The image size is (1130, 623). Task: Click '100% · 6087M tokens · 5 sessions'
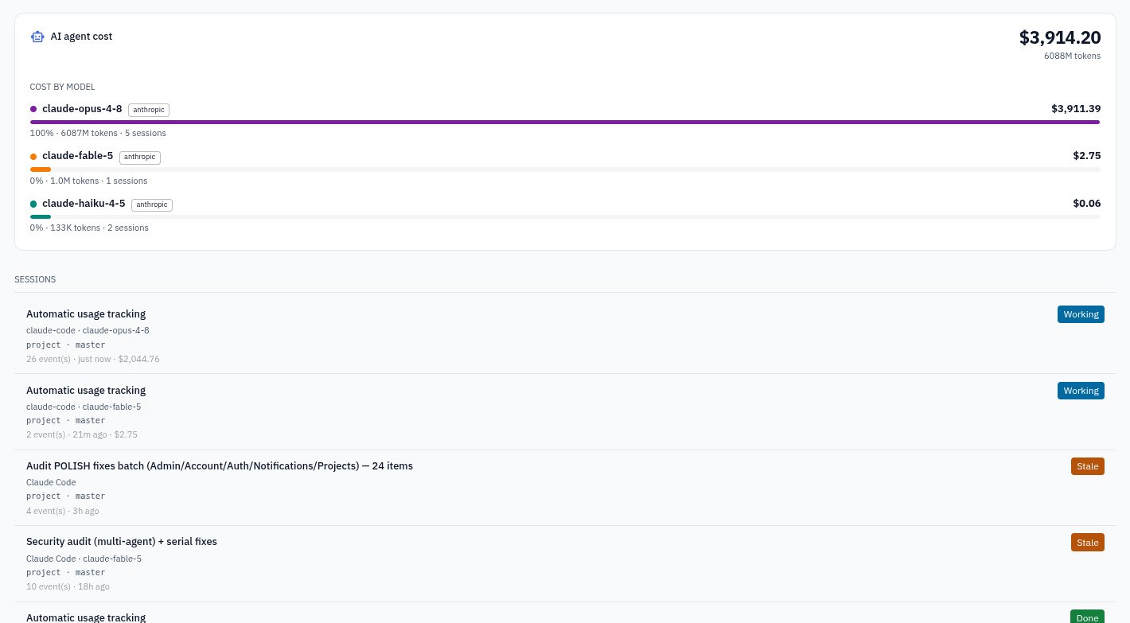click(x=98, y=134)
